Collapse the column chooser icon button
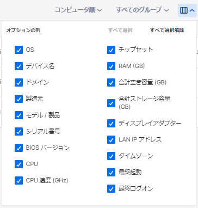 187,10
